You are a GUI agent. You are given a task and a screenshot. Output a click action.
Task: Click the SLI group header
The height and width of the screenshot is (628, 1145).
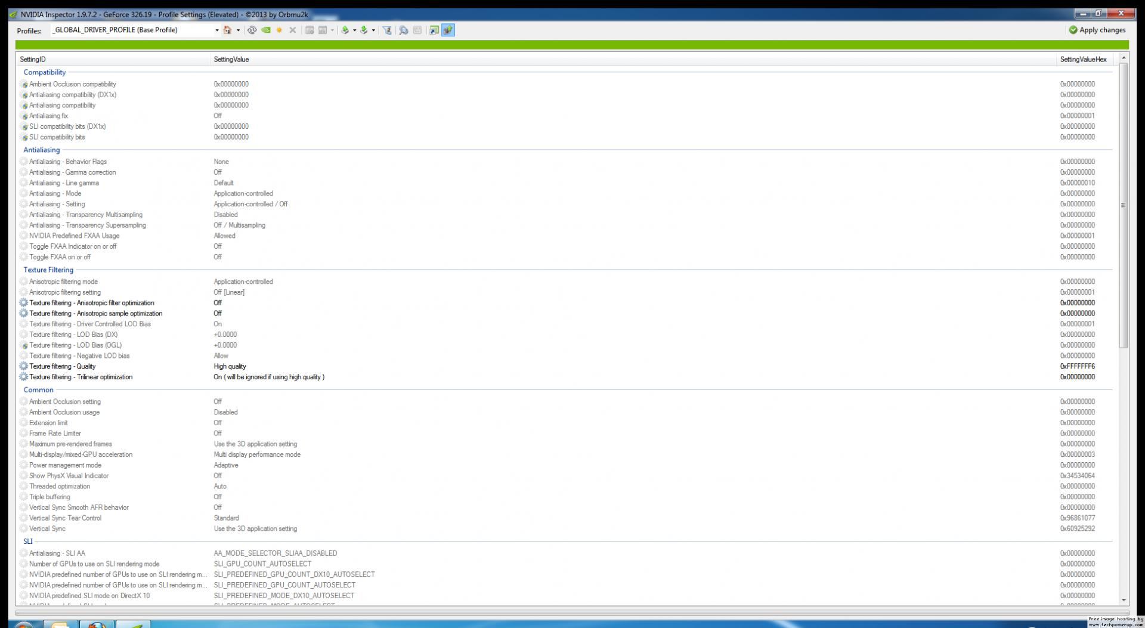coord(28,541)
